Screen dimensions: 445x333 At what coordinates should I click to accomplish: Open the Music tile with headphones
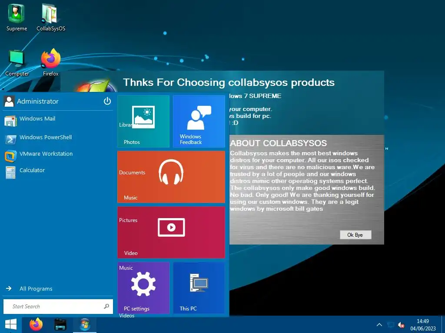point(171,177)
